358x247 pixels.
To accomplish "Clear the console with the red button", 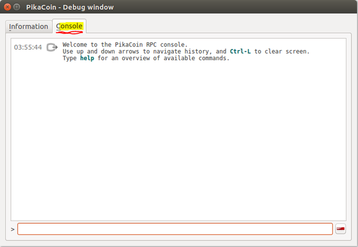I will (x=341, y=229).
